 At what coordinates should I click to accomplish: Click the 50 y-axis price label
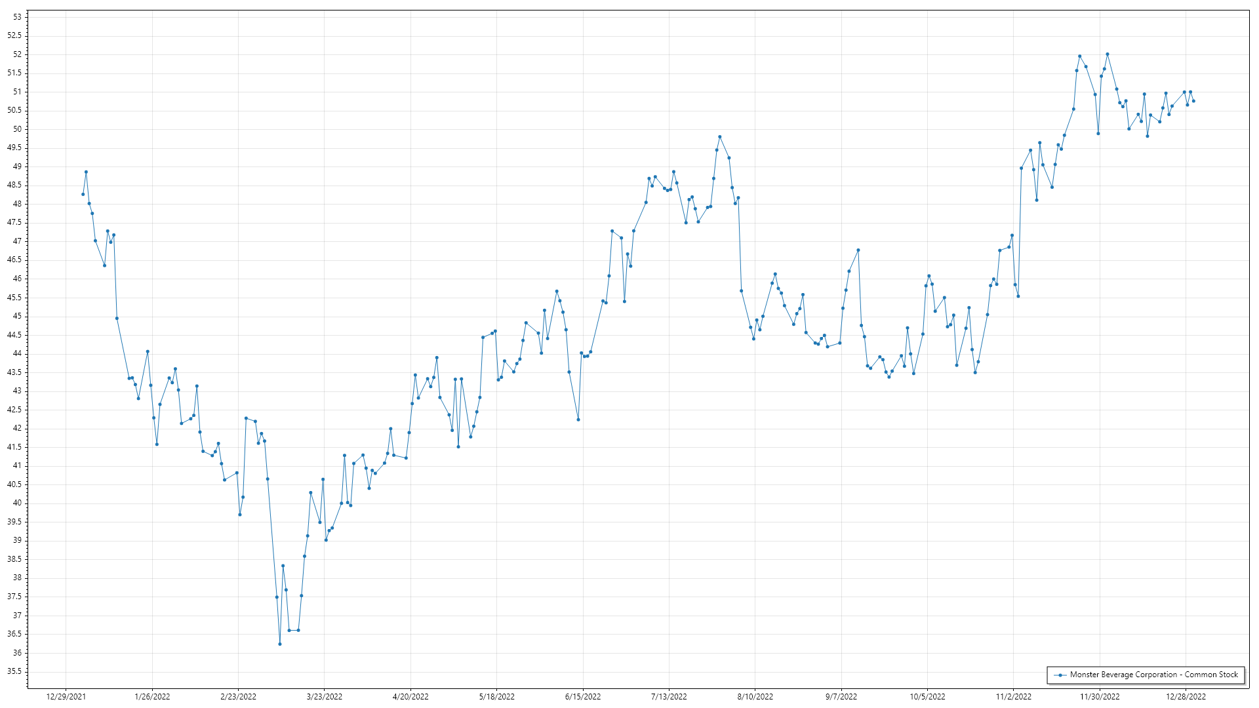17,129
